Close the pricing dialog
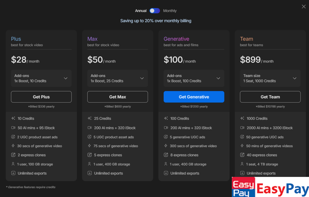 [x=304, y=6]
